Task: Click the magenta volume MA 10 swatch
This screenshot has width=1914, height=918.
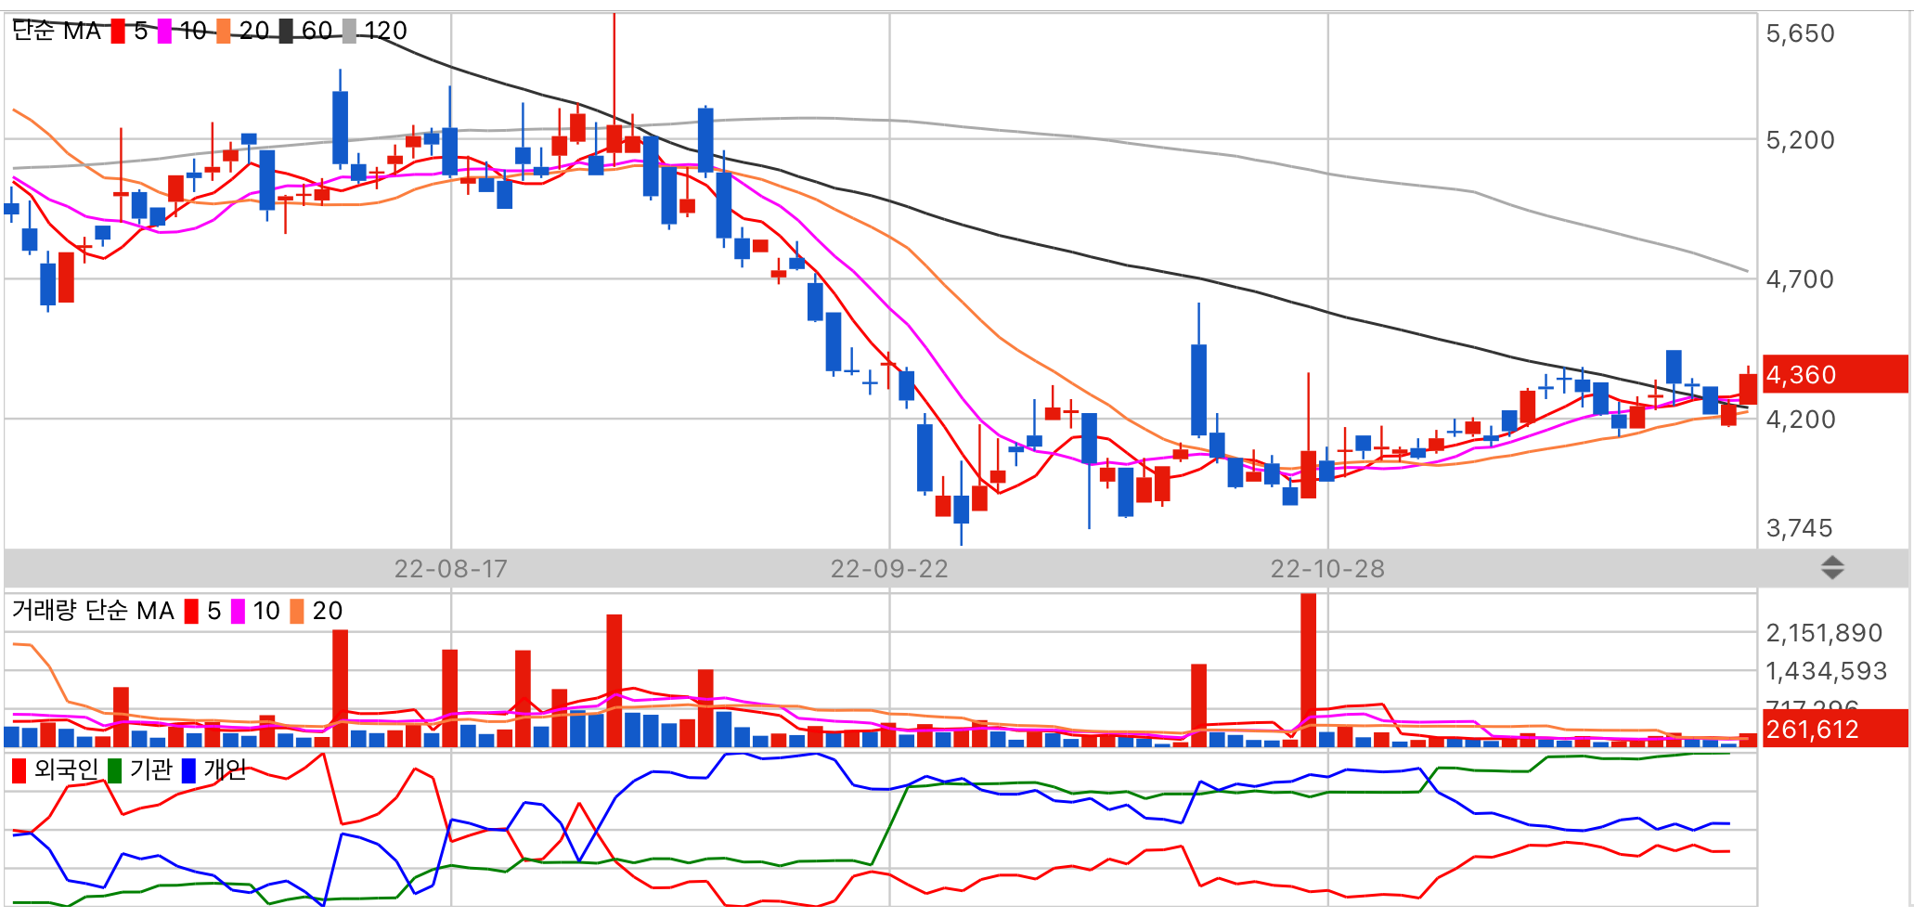Action: [x=238, y=612]
